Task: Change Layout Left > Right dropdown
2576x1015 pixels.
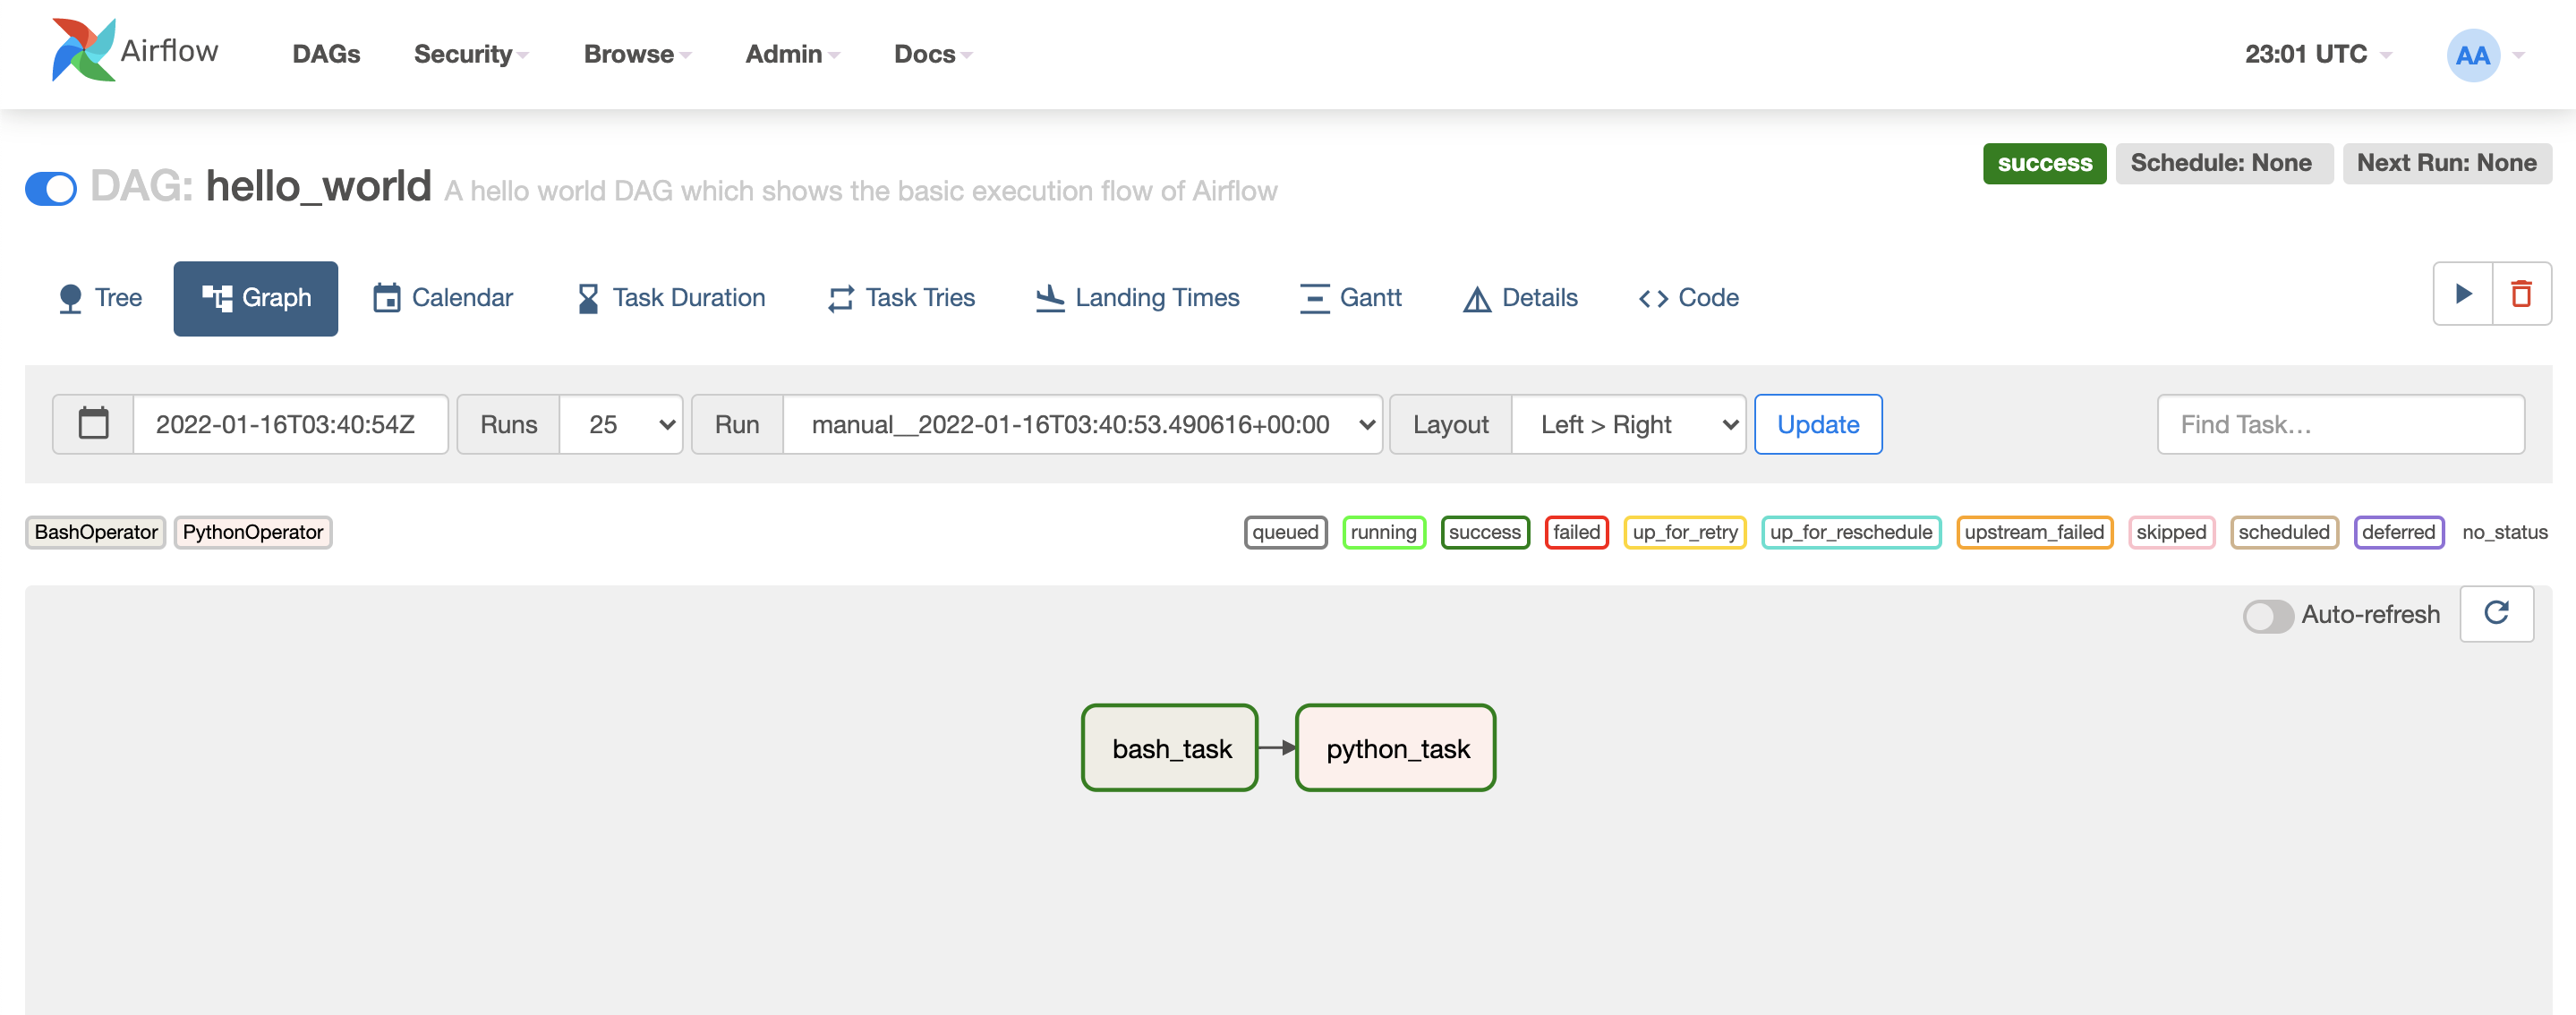Action: click(1628, 424)
